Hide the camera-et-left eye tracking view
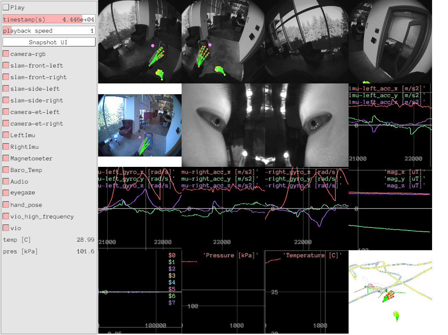448x335 pixels. (6, 112)
